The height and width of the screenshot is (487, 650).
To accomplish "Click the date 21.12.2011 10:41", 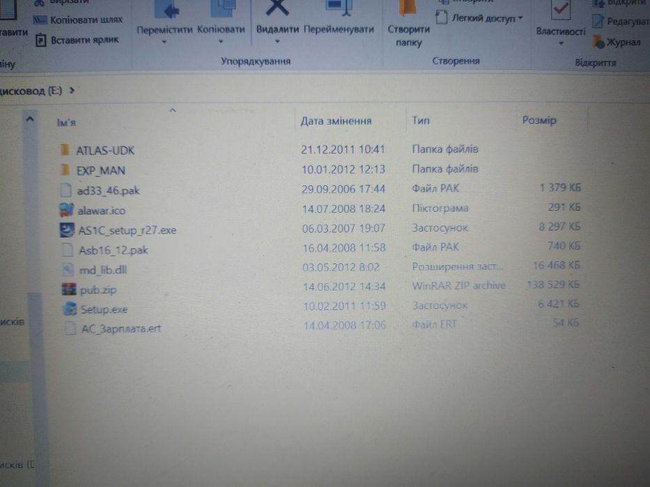I will tap(343, 149).
